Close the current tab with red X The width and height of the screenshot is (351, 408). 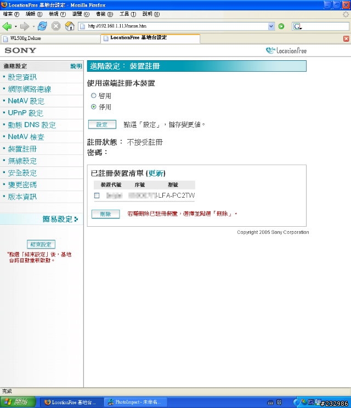[346, 38]
